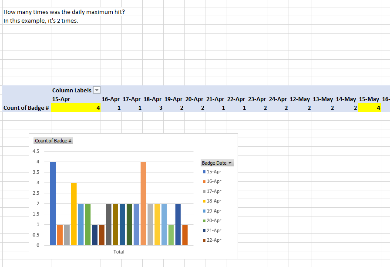The image size is (390, 267).
Task: Select the 24-Apr column header cell
Action: tap(278, 99)
